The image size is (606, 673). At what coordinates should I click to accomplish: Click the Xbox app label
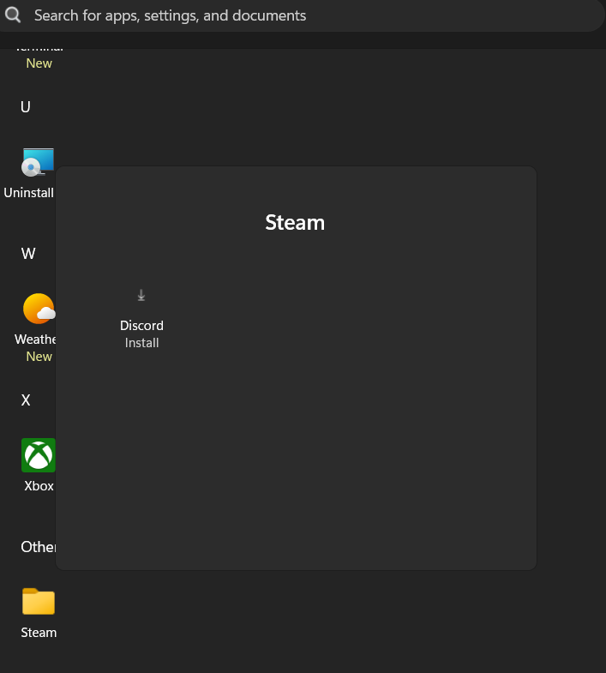39,486
